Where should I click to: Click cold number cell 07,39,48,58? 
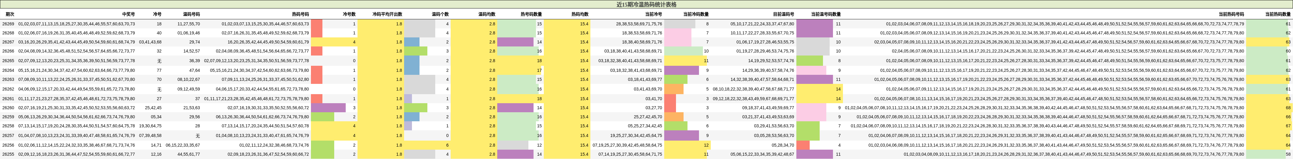pos(150,135)
